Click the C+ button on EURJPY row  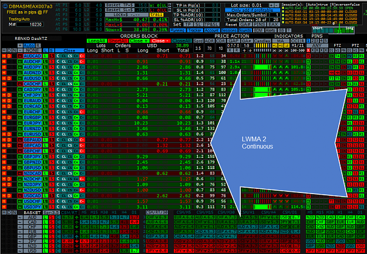pyautogui.click(x=76, y=123)
